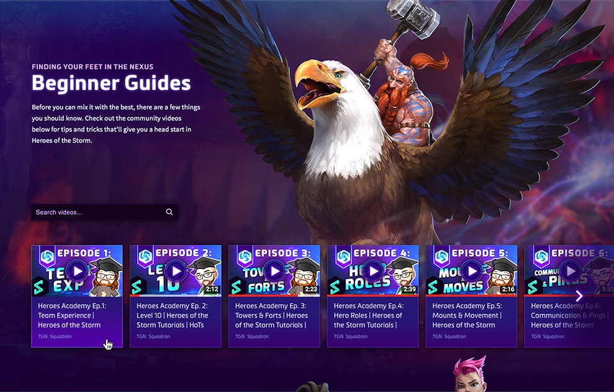This screenshot has width=614, height=392.
Task: Click the S logo on Episode 5 thumbnail
Action: [x=432, y=287]
